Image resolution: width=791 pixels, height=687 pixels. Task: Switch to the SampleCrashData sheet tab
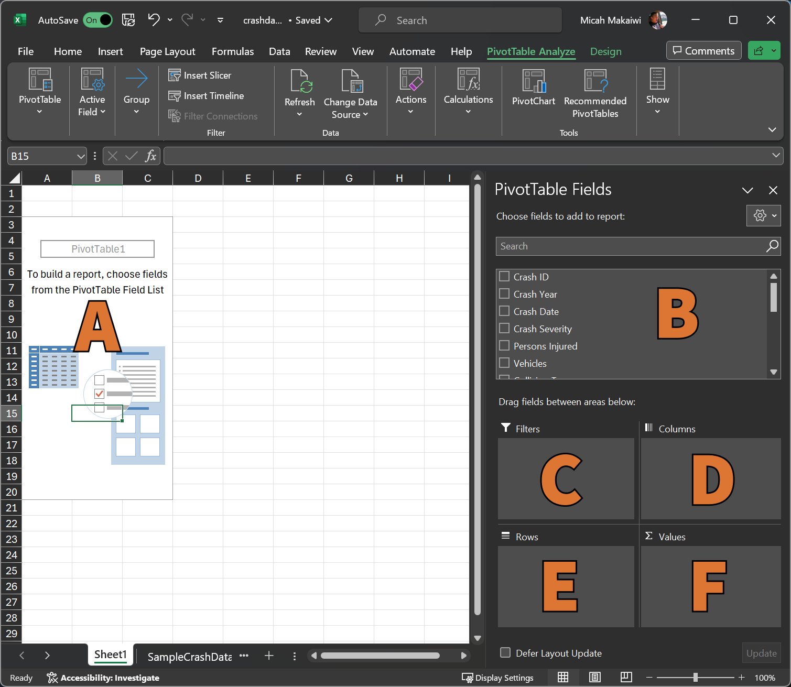189,657
